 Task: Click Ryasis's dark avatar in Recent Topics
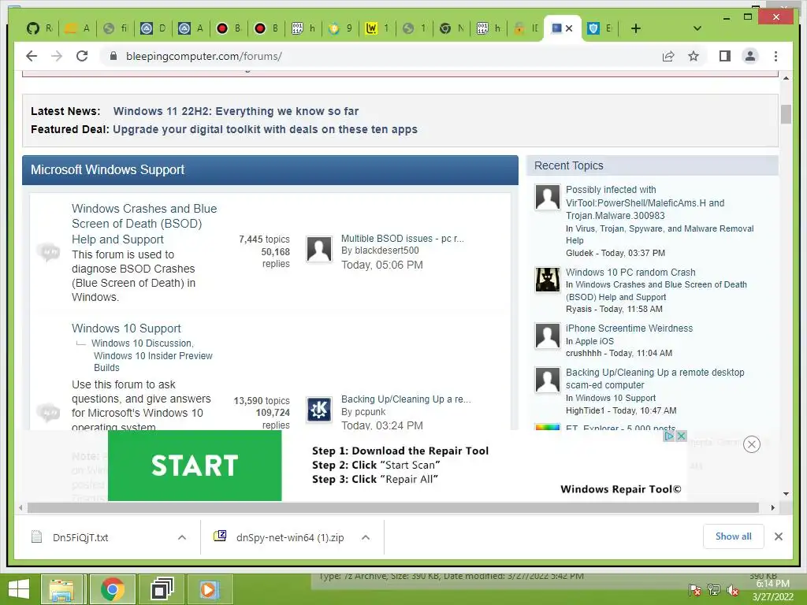tap(547, 280)
